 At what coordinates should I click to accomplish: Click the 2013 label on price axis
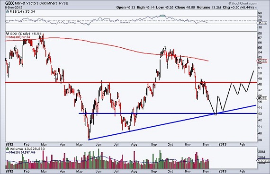(222, 144)
